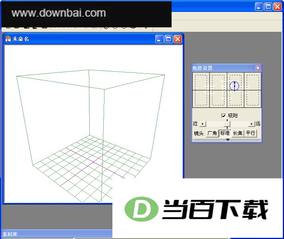Pick first column top cell in angle grid
The image size is (284, 239).
(201, 81)
